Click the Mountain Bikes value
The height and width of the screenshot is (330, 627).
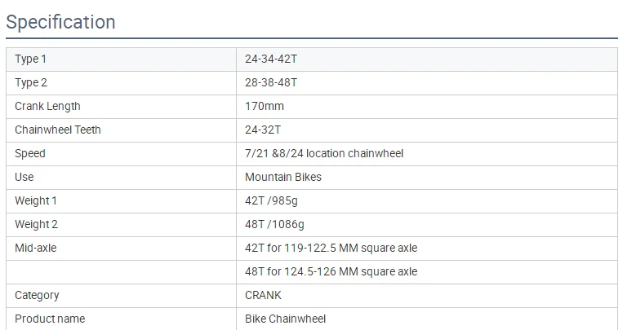283,178
